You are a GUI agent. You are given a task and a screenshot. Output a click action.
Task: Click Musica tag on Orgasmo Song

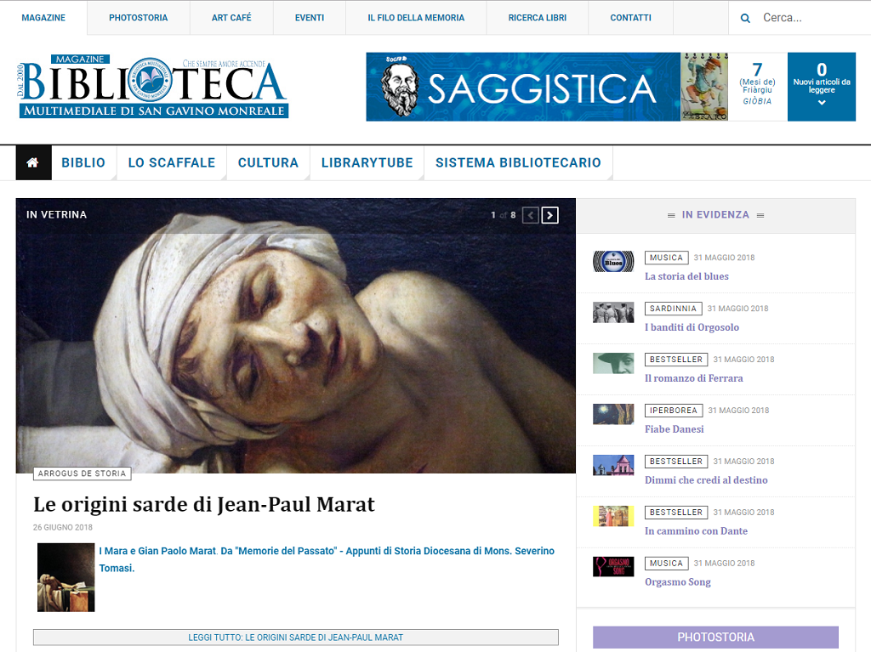667,563
